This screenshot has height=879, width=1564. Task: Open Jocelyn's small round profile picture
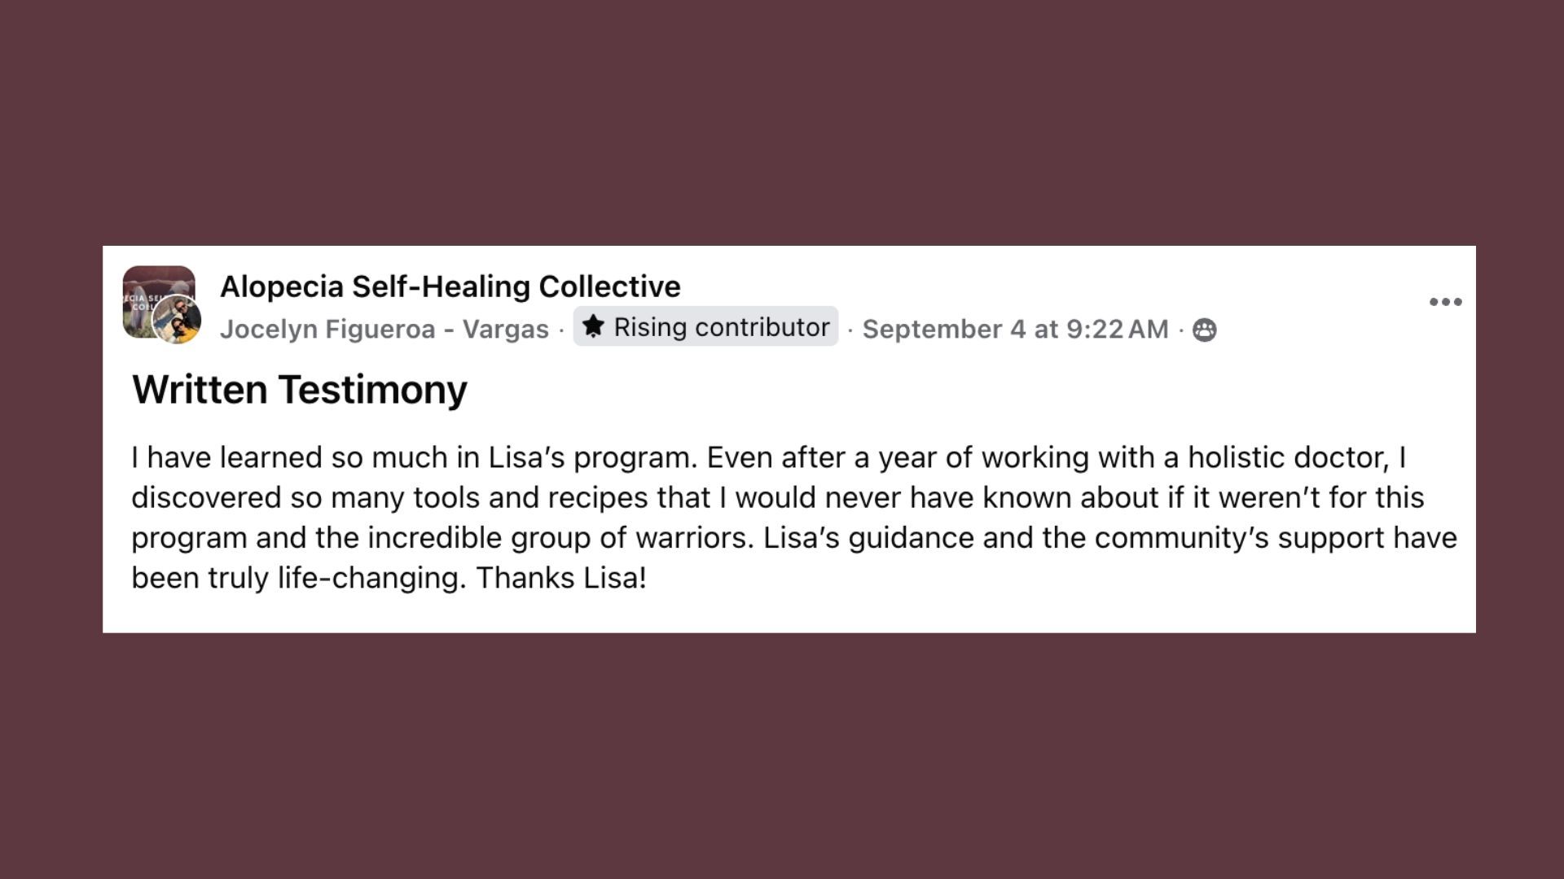pos(177,320)
